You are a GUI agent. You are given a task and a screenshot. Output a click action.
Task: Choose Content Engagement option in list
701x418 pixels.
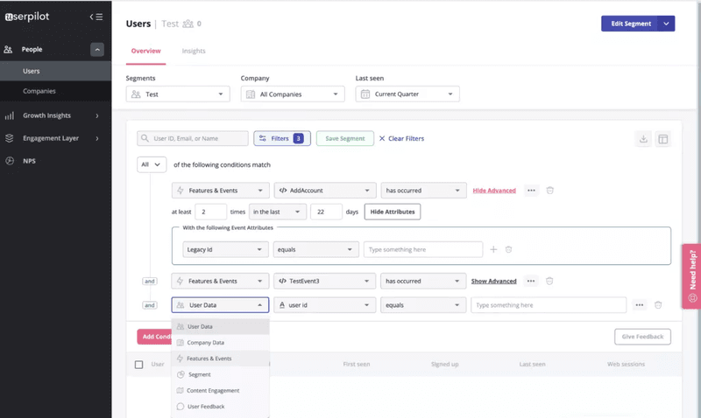(x=213, y=391)
